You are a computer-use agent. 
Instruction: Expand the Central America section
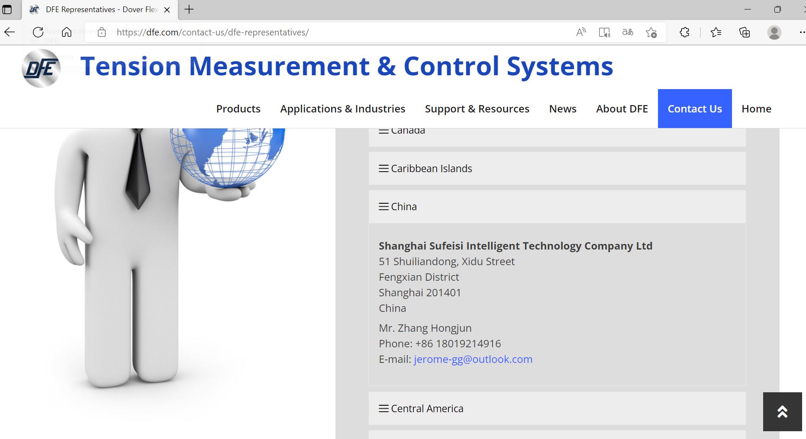point(557,409)
